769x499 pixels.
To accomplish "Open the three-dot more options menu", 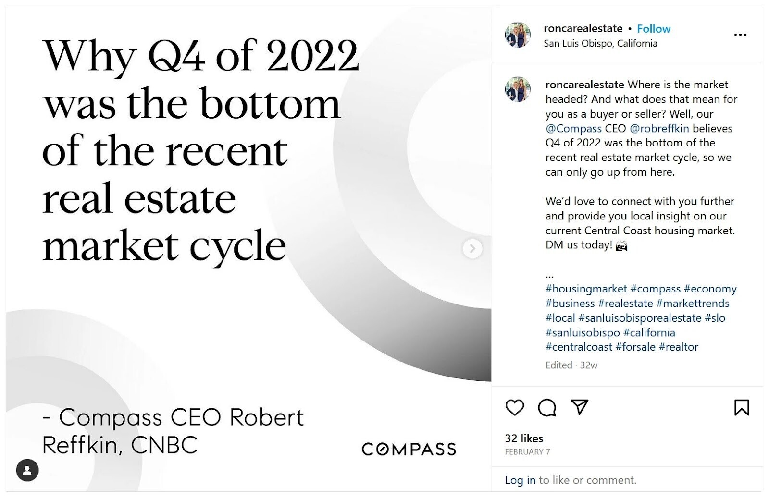I will point(740,35).
